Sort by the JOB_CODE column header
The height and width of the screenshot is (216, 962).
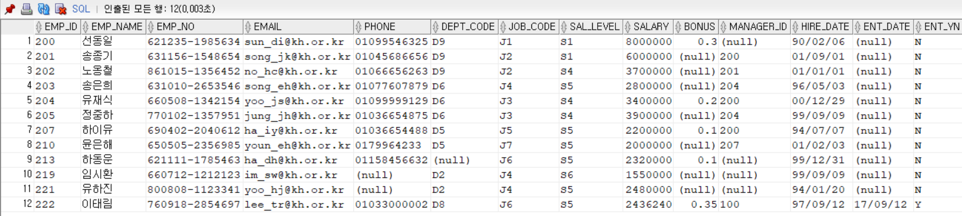click(x=528, y=27)
